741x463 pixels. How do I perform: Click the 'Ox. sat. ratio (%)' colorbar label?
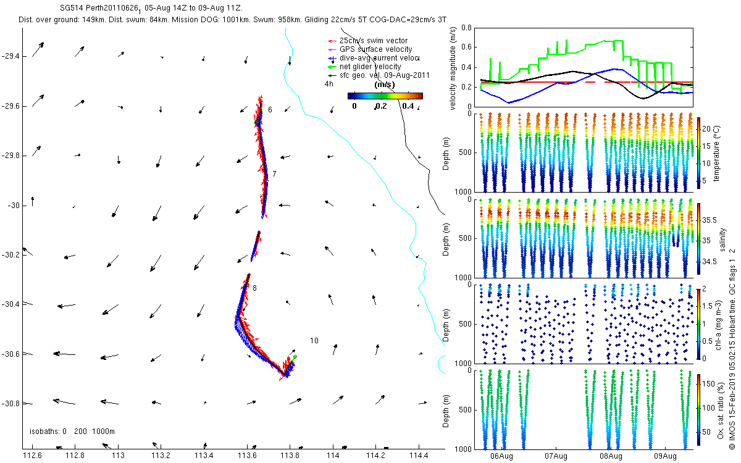pos(721,410)
